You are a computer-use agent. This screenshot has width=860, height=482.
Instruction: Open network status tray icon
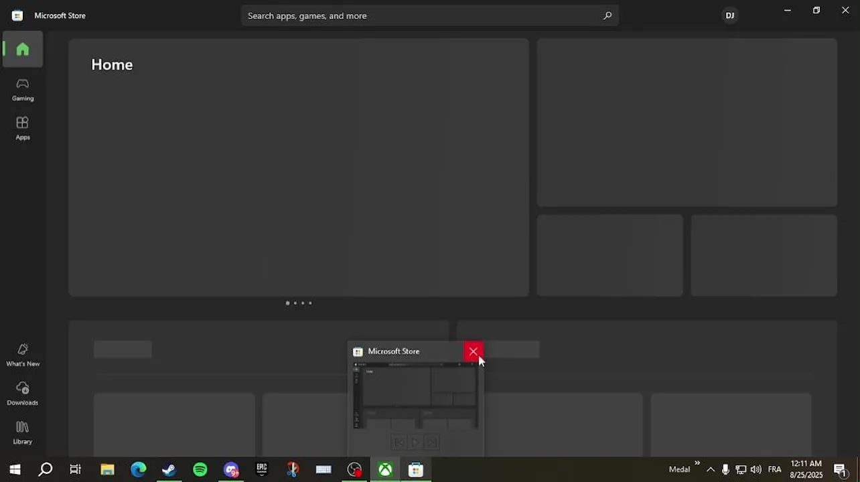click(741, 470)
